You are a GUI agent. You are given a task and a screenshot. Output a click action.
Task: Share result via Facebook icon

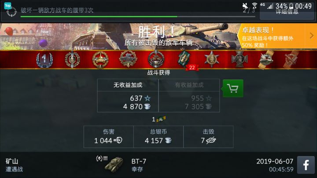pyautogui.click(x=306, y=165)
